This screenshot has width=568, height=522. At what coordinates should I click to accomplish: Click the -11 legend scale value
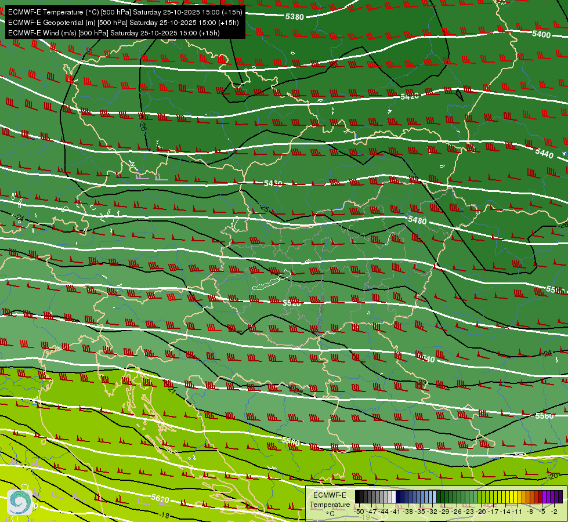518,512
